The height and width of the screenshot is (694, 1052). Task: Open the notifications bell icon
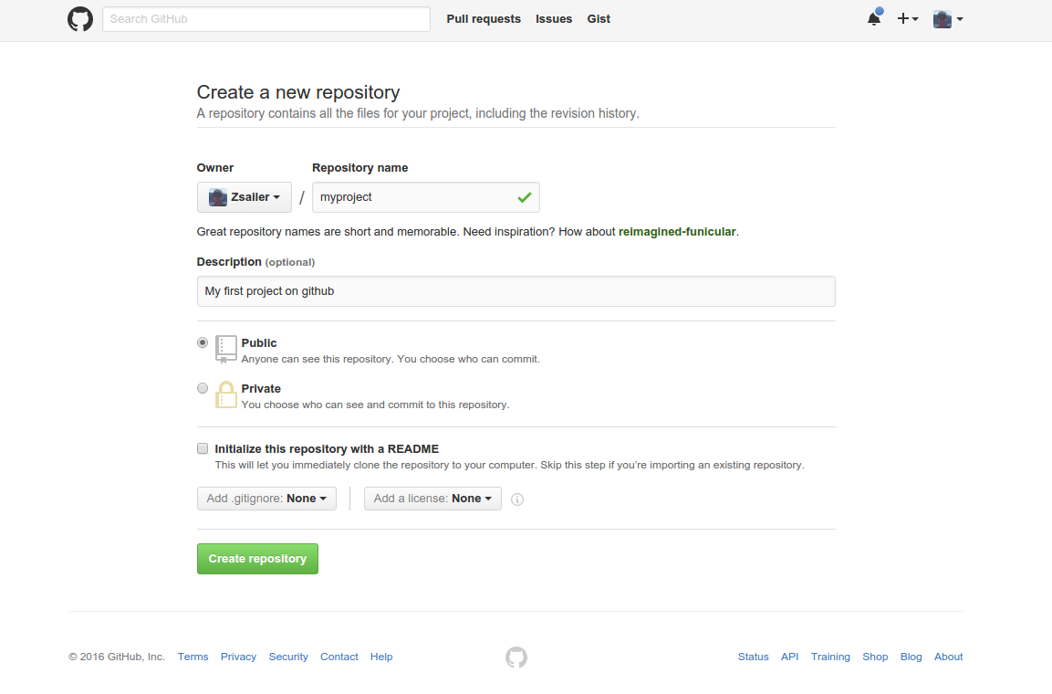[x=874, y=19]
